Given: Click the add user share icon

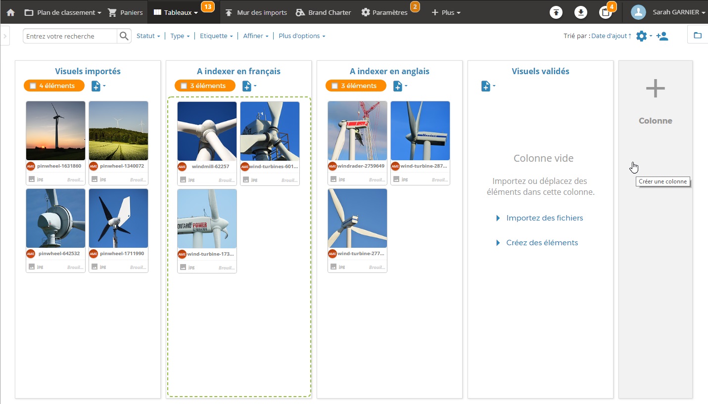Looking at the screenshot, I should point(662,36).
